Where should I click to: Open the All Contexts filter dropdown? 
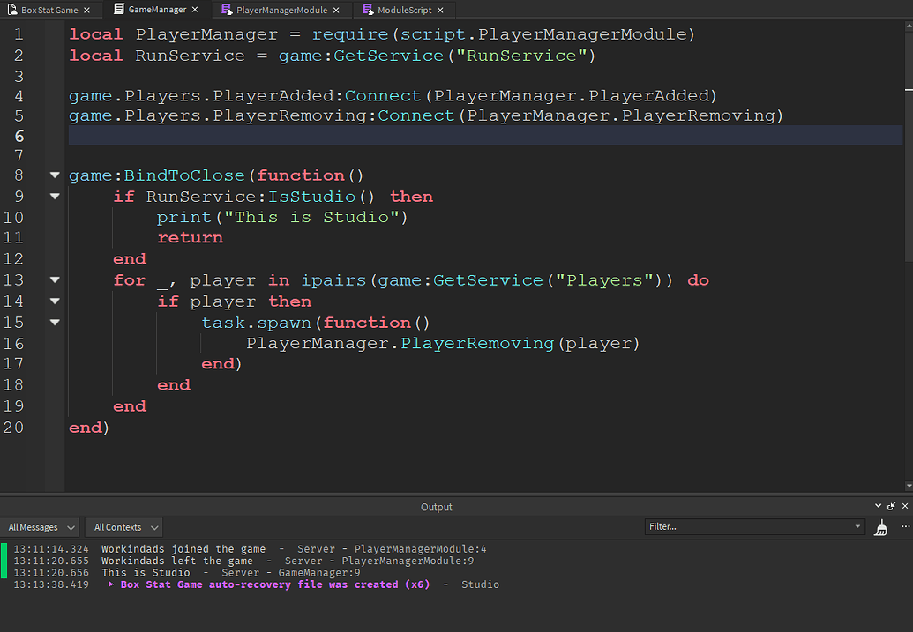click(x=124, y=527)
